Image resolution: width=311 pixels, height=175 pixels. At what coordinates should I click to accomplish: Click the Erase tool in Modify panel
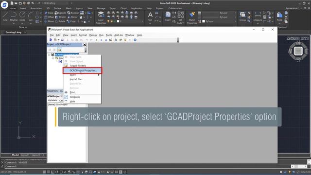[49, 13]
